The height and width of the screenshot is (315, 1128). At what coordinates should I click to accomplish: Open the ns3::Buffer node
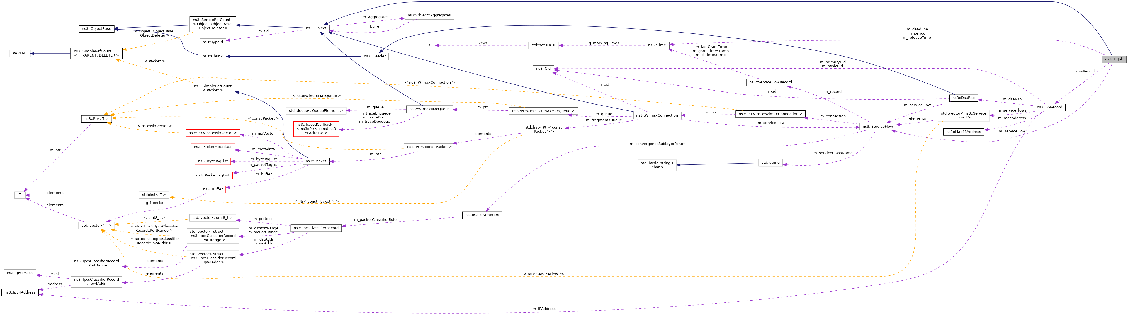(213, 189)
